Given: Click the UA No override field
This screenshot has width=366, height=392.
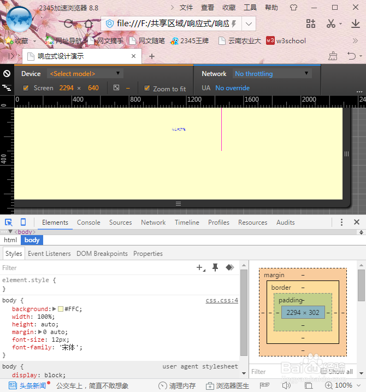Looking at the screenshot, I should (x=232, y=88).
